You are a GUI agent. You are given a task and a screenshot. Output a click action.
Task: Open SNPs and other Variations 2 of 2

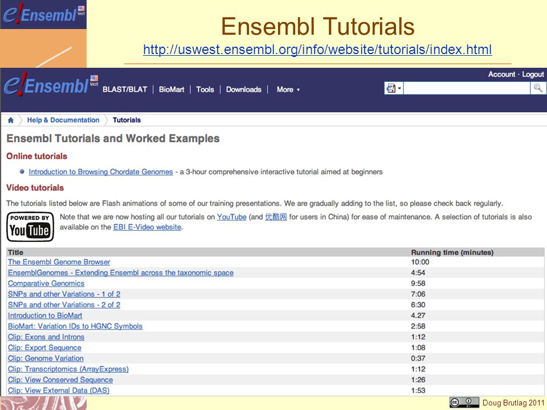64,305
